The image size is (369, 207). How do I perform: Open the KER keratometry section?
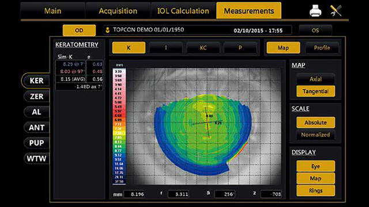(x=36, y=80)
